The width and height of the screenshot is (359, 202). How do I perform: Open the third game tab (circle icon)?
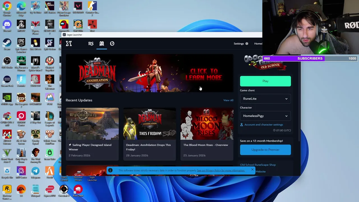112,43
